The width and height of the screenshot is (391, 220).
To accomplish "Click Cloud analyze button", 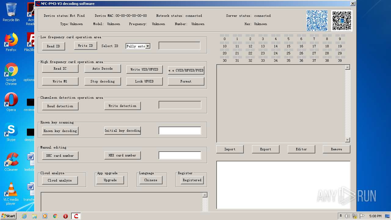I will [60, 180].
